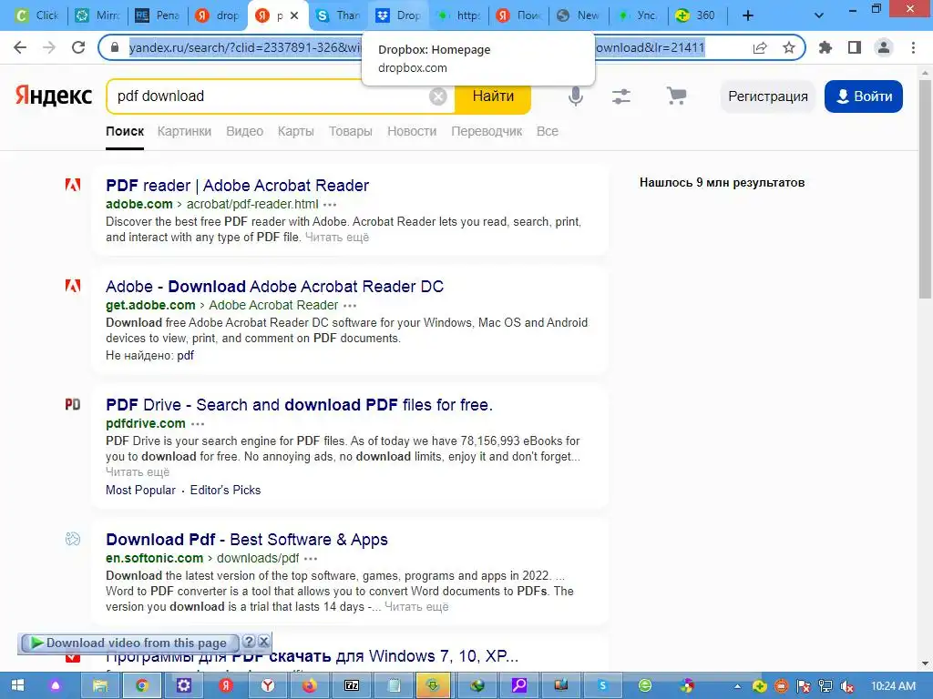933x699 pixels.
Task: Open the Editor's Picks sublink
Action: point(226,490)
